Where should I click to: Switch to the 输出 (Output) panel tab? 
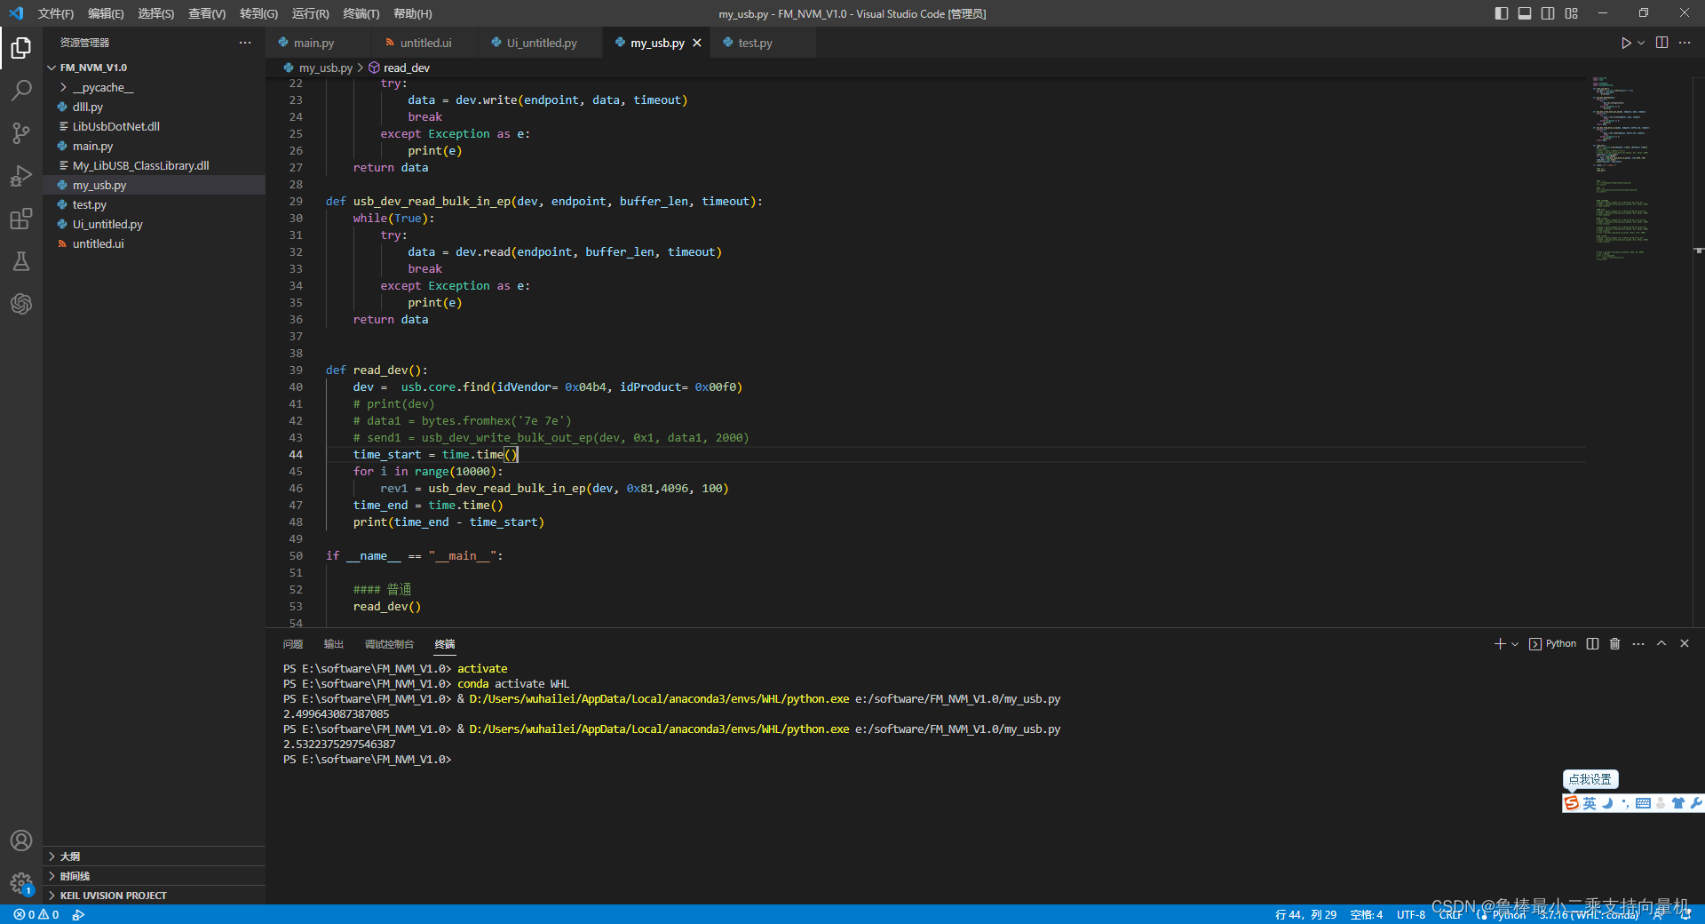point(334,644)
